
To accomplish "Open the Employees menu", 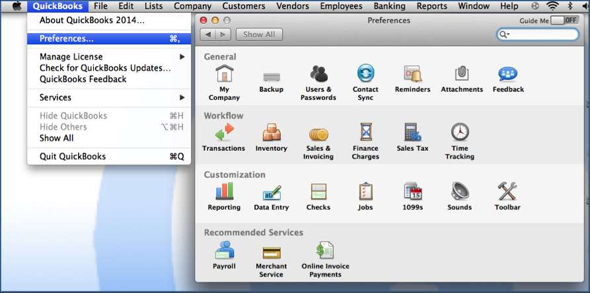I will pyautogui.click(x=341, y=6).
